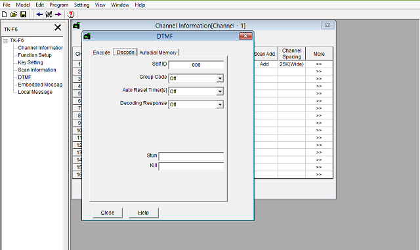The width and height of the screenshot is (420, 250).
Task: Click the >> More cell in channel 8 row
Action: (x=319, y=115)
